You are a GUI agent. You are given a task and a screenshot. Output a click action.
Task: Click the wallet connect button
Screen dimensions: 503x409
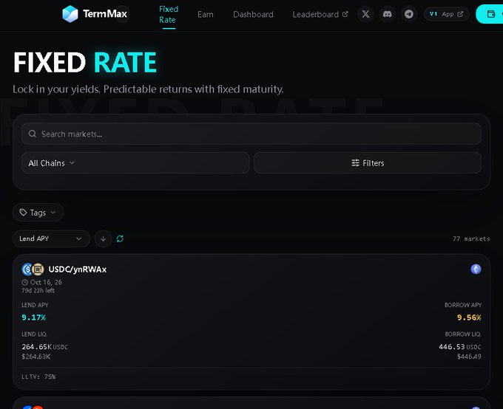coord(490,14)
